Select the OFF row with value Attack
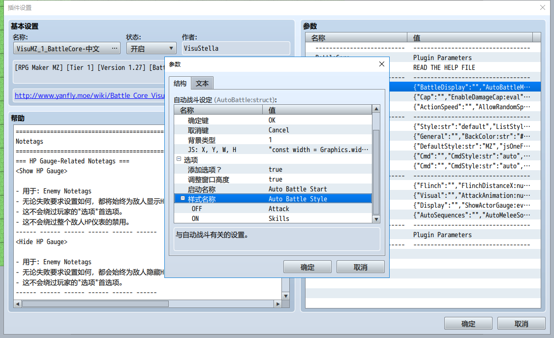554x338 pixels. 273,209
